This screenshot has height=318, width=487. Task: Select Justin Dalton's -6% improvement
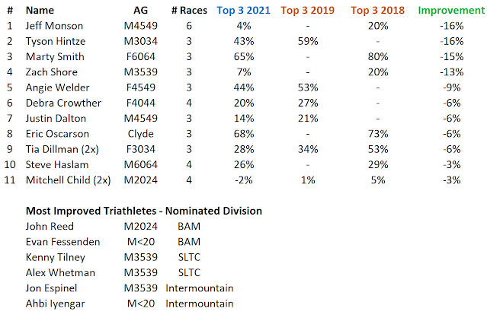coord(452,119)
